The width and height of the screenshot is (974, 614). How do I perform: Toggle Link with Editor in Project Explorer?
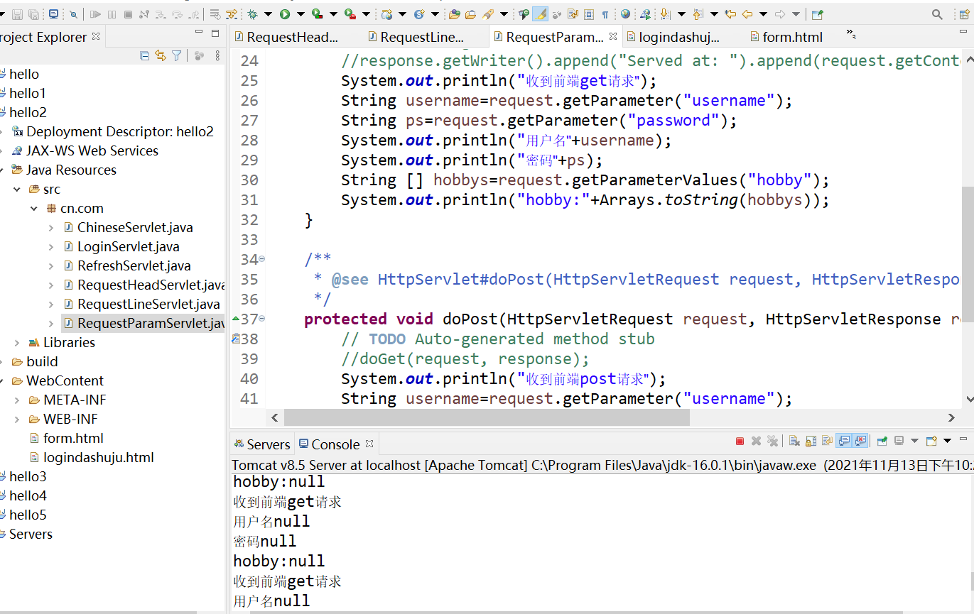click(x=161, y=55)
